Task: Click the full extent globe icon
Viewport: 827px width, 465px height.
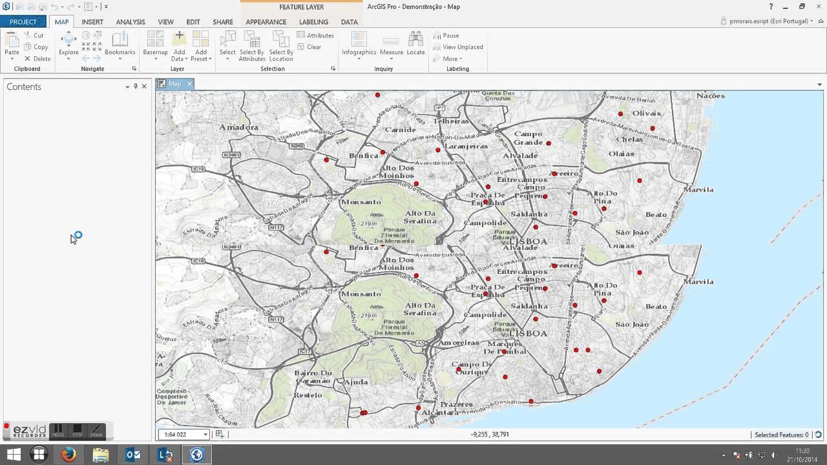Action: click(x=86, y=35)
